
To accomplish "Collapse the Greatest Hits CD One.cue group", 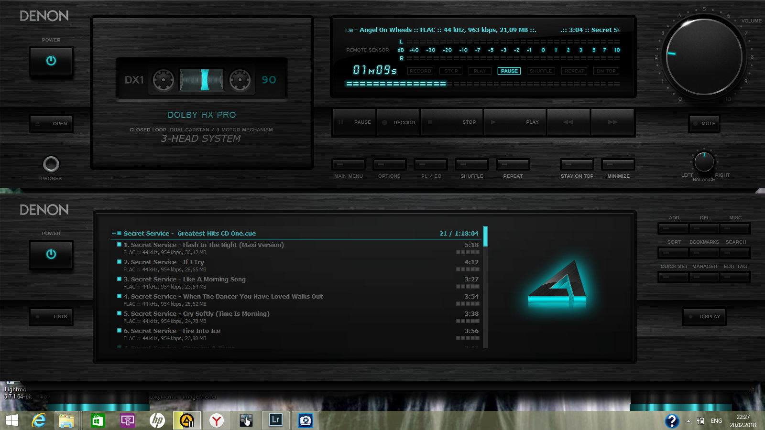I will [x=113, y=233].
